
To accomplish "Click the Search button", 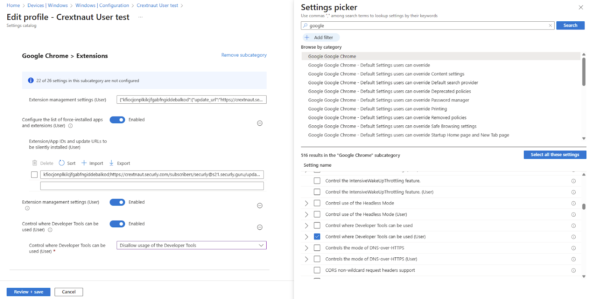I will pos(570,25).
